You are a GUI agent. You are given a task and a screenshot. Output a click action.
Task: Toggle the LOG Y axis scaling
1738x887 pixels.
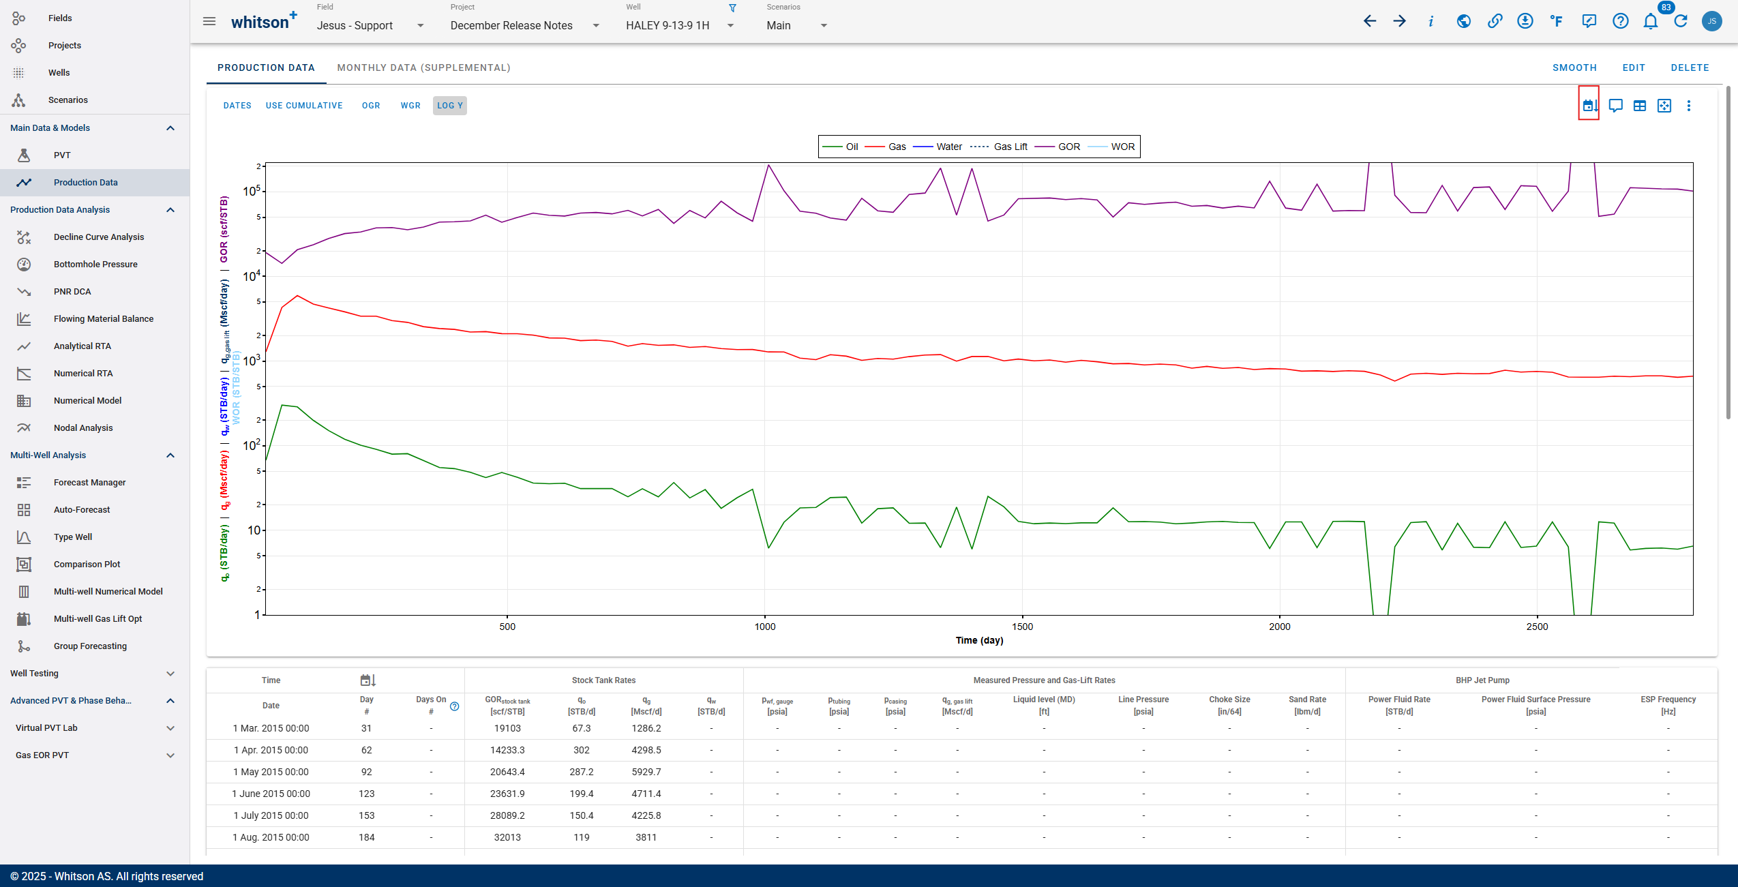pos(449,105)
